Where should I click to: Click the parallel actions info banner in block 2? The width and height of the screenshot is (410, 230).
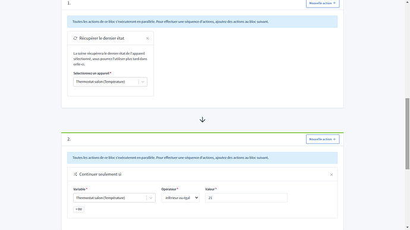[x=203, y=157]
